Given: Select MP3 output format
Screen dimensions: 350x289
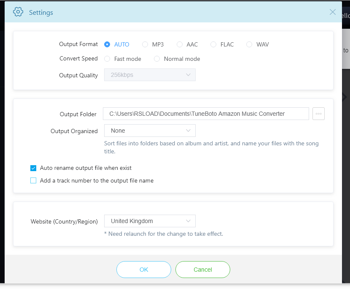Looking at the screenshot, I should point(145,44).
